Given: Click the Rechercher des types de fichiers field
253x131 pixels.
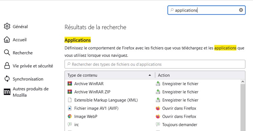Looking at the screenshot, I should pos(155,64).
